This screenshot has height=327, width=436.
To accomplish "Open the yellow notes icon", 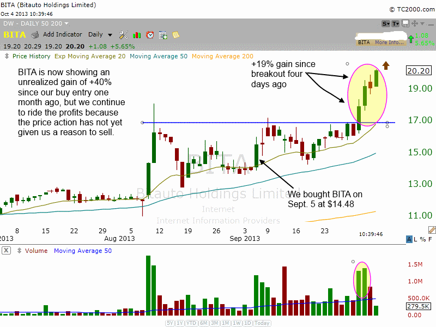I will pyautogui.click(x=175, y=35).
